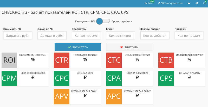
Task: Open the 500 инструментов link
Action: [170, 3]
